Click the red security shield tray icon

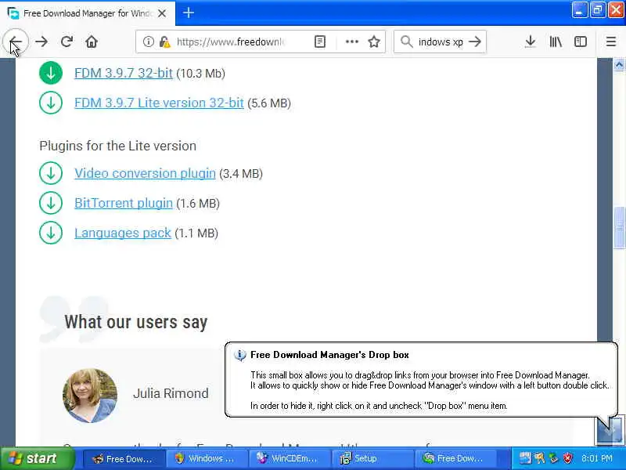(568, 457)
